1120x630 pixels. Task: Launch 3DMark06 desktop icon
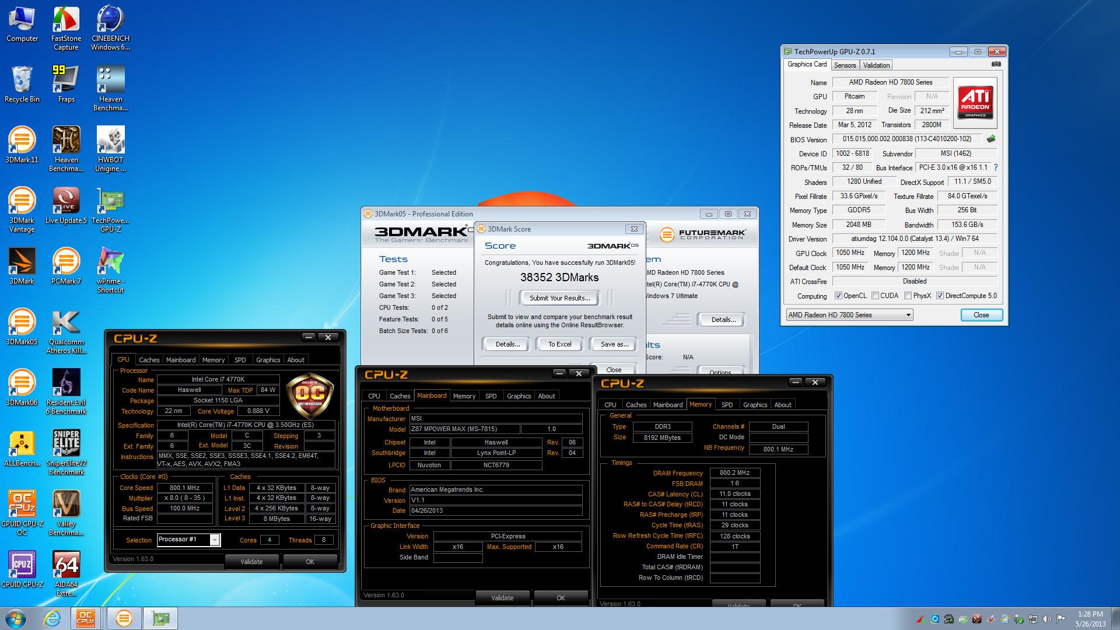(x=22, y=388)
